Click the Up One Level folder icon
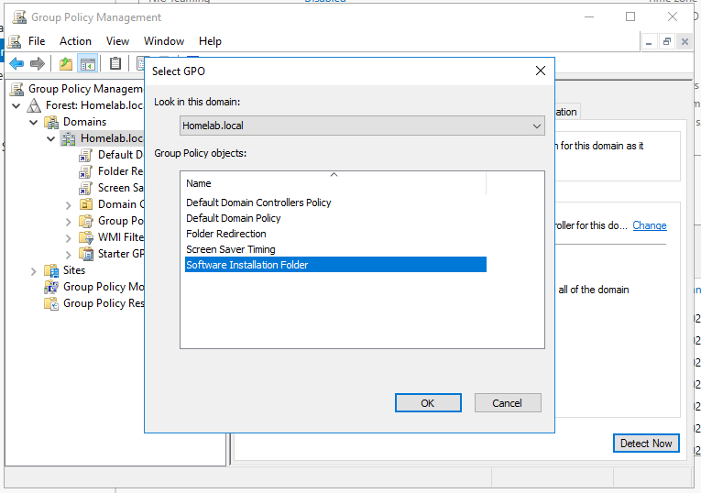 (66, 64)
